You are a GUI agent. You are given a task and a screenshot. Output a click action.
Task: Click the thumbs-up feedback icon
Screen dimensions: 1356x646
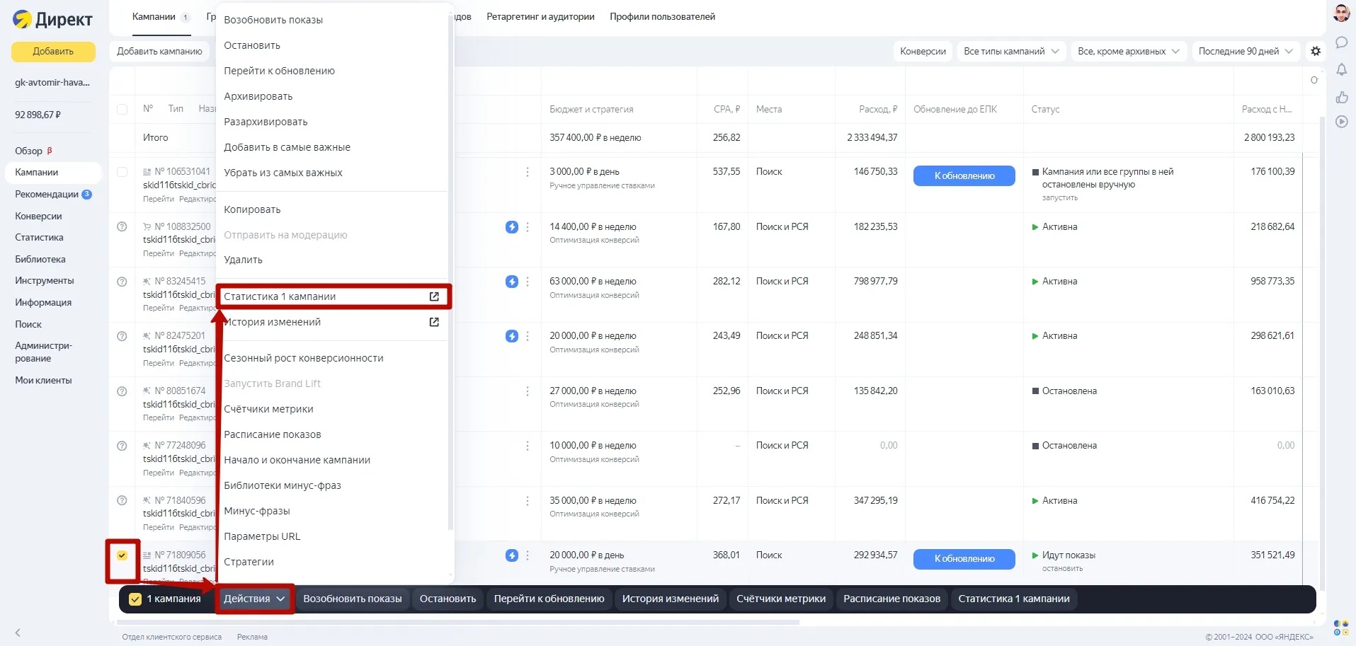tap(1341, 97)
